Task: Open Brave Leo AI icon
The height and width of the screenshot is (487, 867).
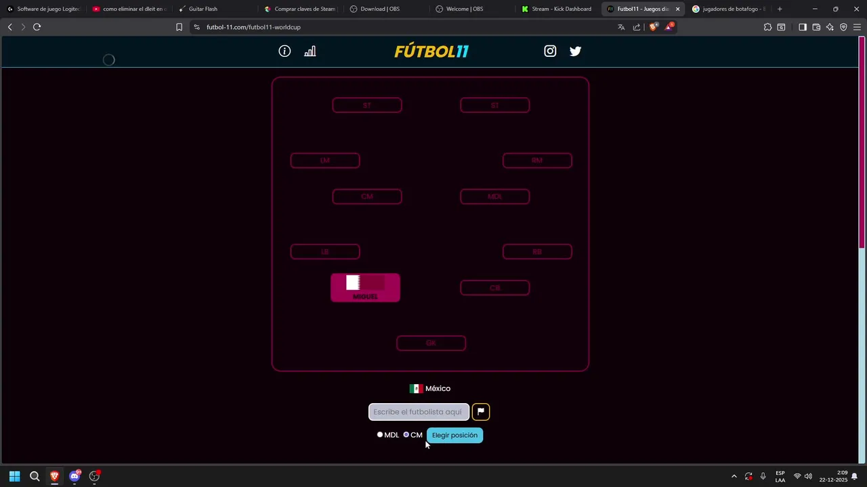Action: 830,27
